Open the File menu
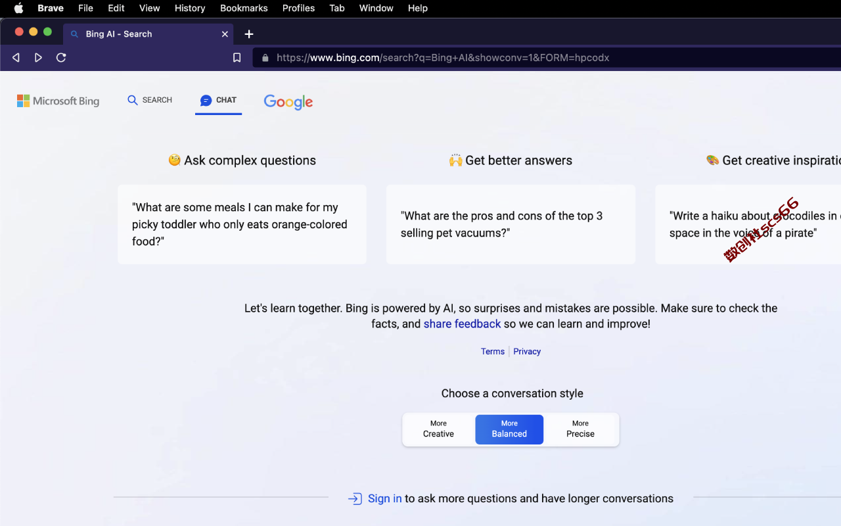Screen dimensions: 841x526 point(85,8)
